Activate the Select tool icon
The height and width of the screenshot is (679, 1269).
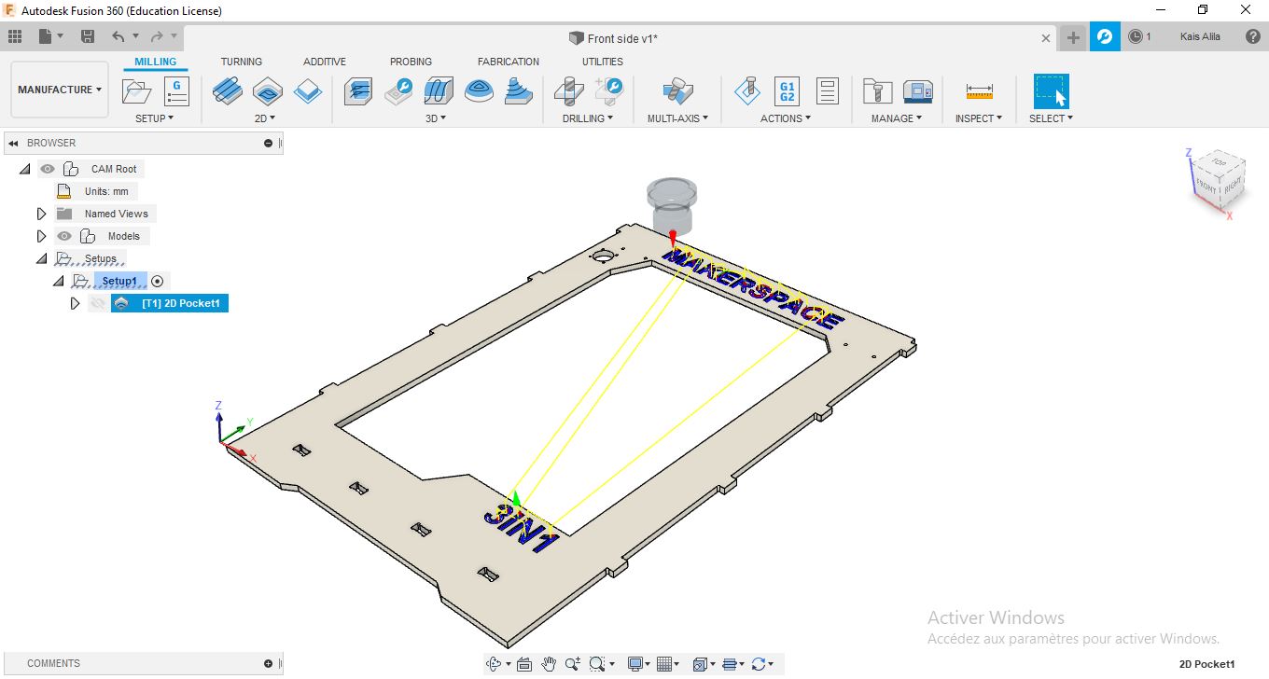point(1051,91)
